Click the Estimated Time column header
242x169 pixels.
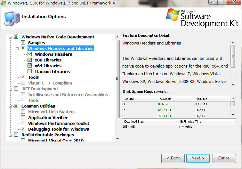click(x=207, y=121)
